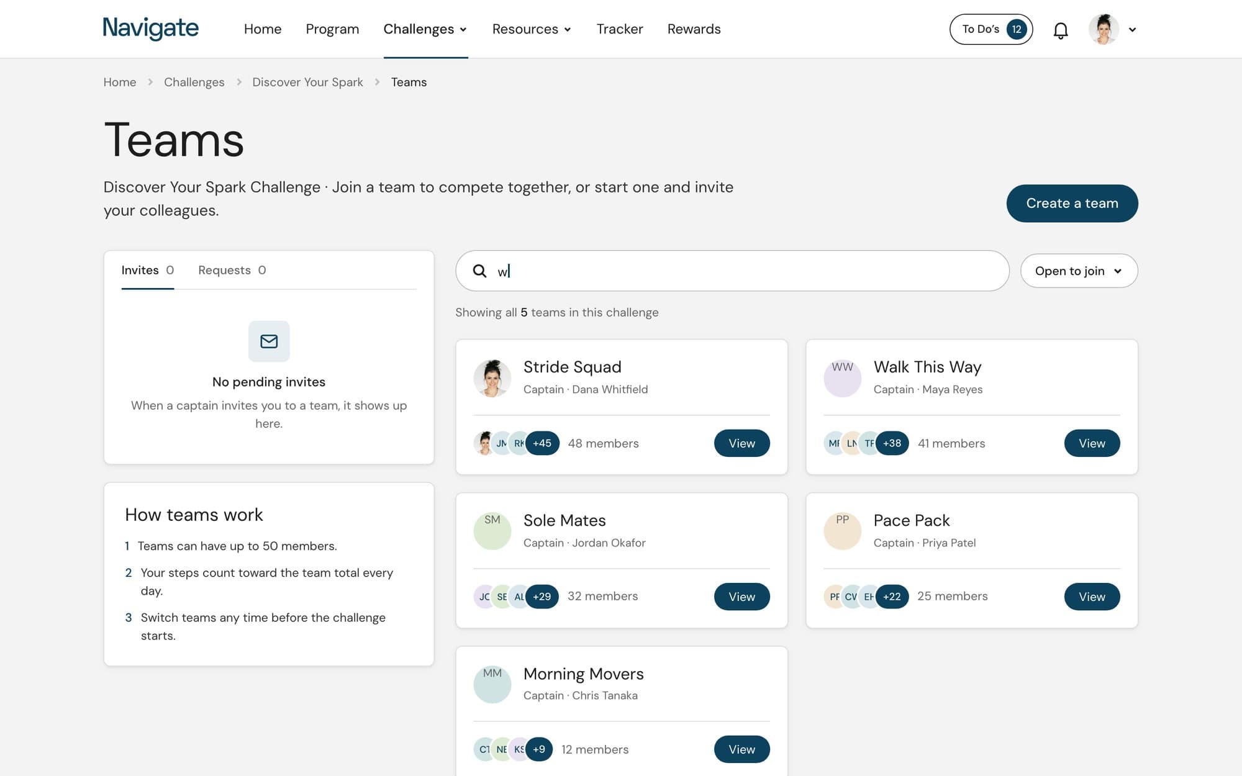Click the Morning Movers team name
1242x776 pixels.
[583, 674]
